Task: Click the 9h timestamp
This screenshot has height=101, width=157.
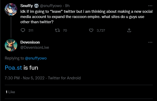Action: point(67,6)
